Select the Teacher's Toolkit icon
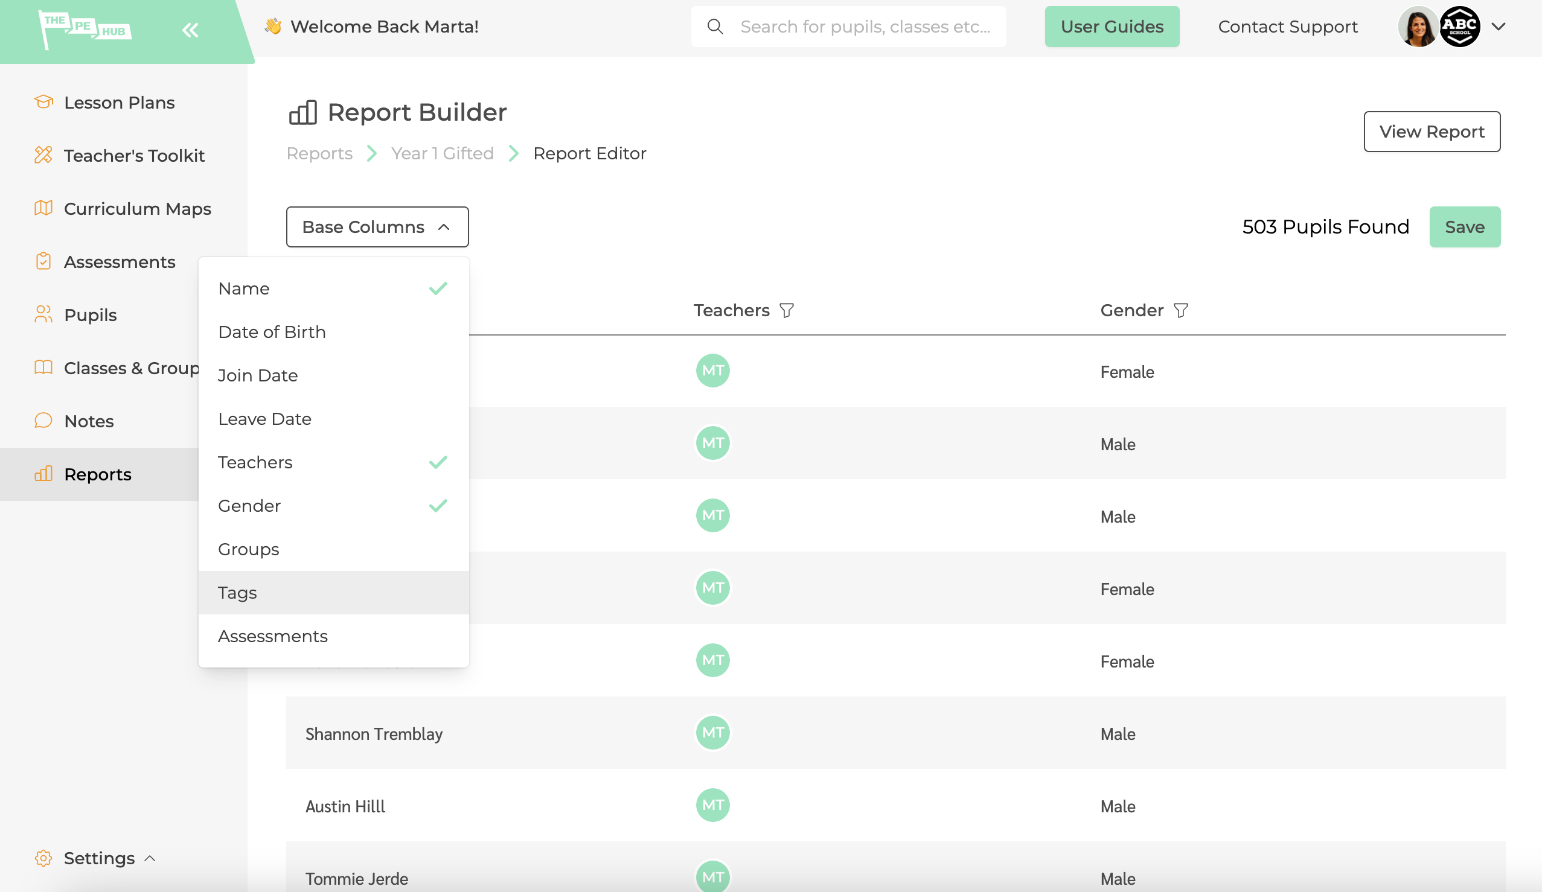This screenshot has height=892, width=1542. (x=43, y=155)
